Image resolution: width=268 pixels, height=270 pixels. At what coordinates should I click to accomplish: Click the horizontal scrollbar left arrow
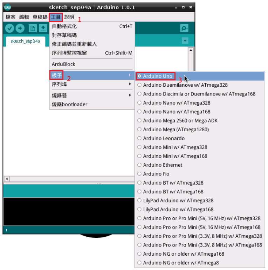7,179
